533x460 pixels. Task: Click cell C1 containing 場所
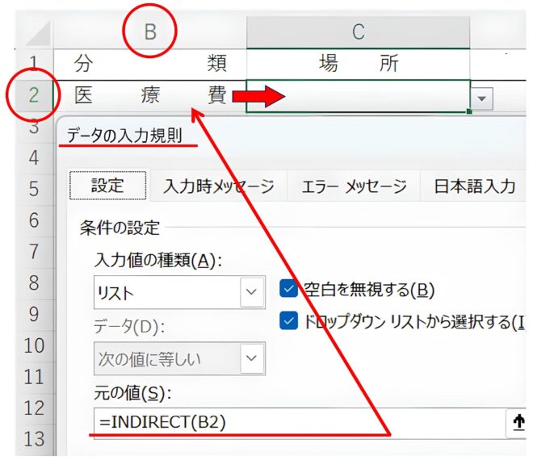click(x=359, y=64)
